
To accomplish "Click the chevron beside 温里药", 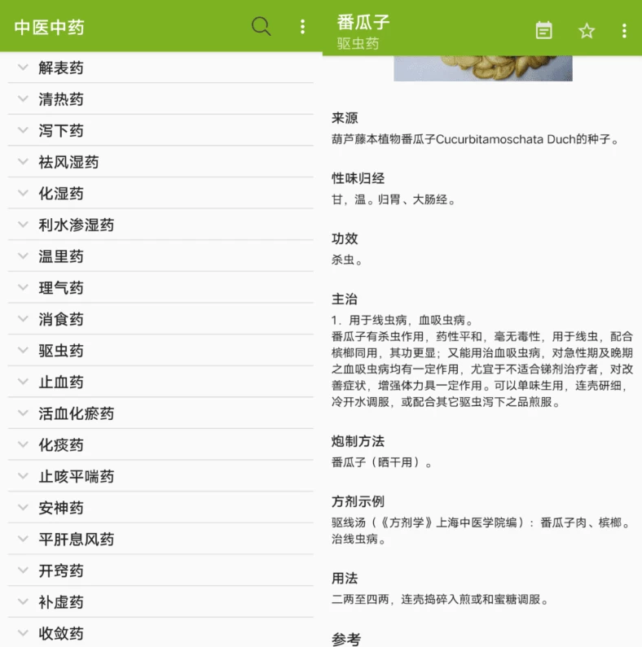I will [23, 256].
